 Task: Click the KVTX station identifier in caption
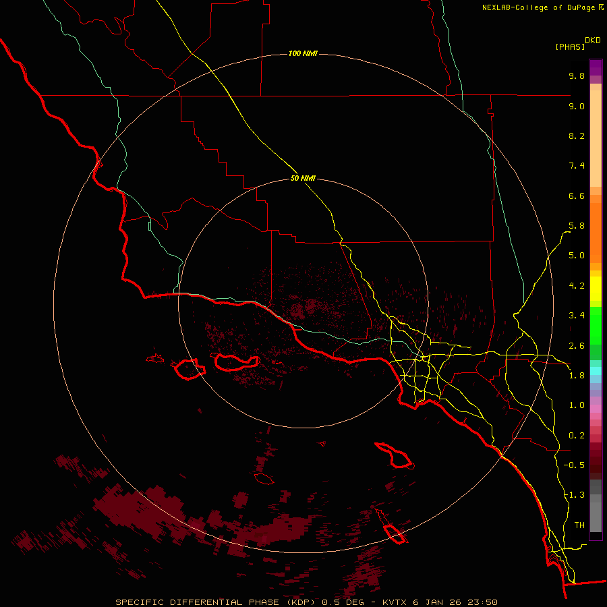[395, 602]
